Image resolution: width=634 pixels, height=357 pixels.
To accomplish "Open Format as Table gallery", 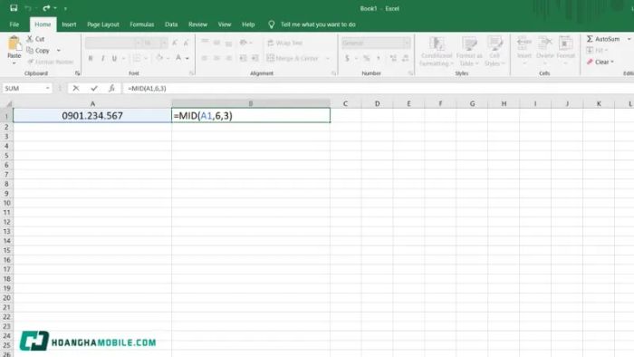I will click(469, 52).
